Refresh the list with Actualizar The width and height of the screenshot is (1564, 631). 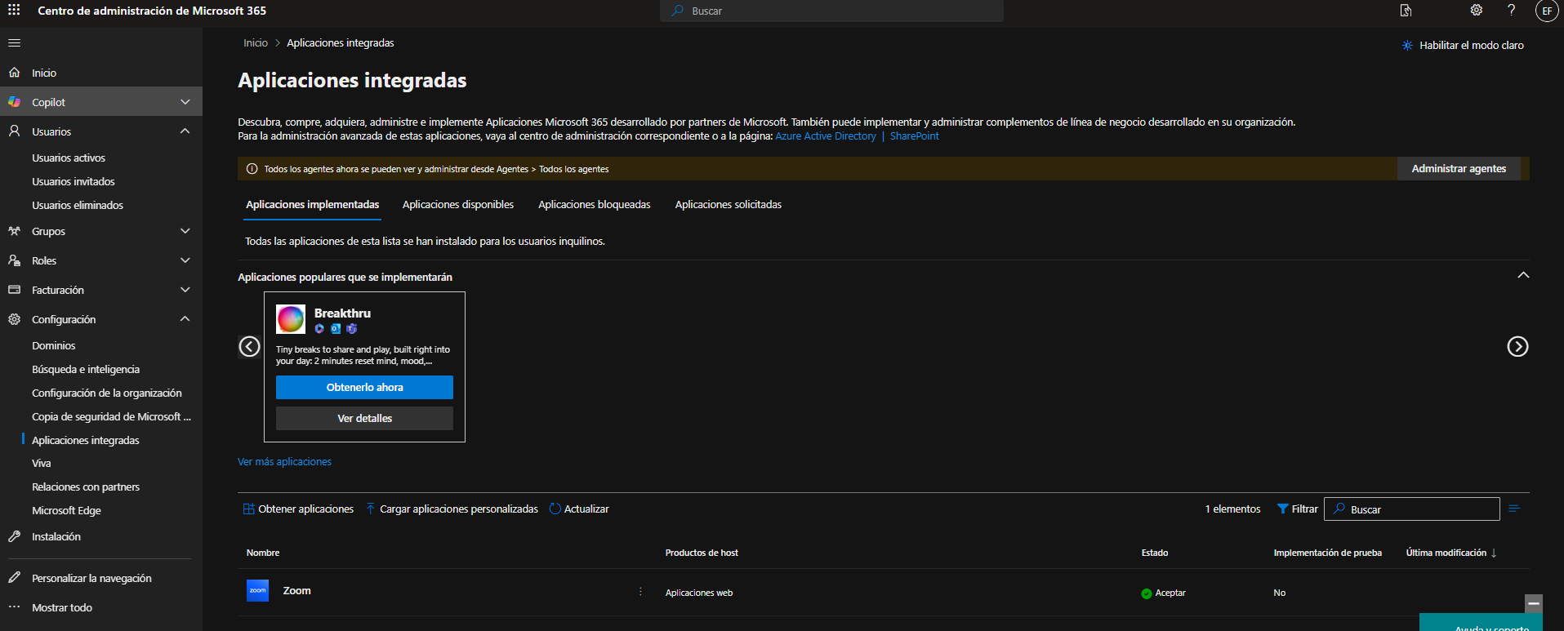tap(579, 509)
